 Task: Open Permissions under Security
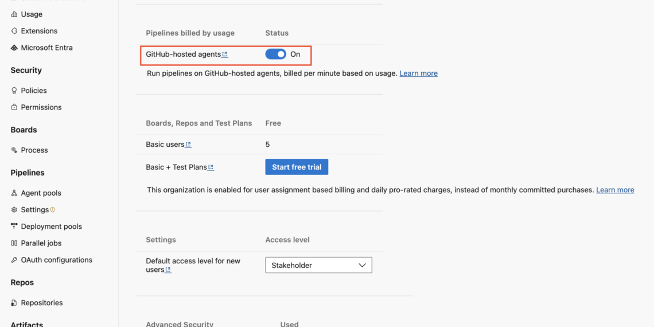click(41, 107)
